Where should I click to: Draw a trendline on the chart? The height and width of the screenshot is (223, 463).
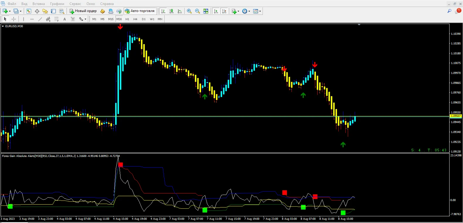(x=40, y=19)
